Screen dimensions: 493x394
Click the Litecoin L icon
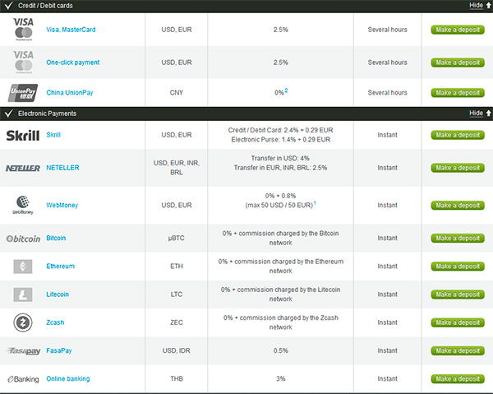pyautogui.click(x=23, y=294)
